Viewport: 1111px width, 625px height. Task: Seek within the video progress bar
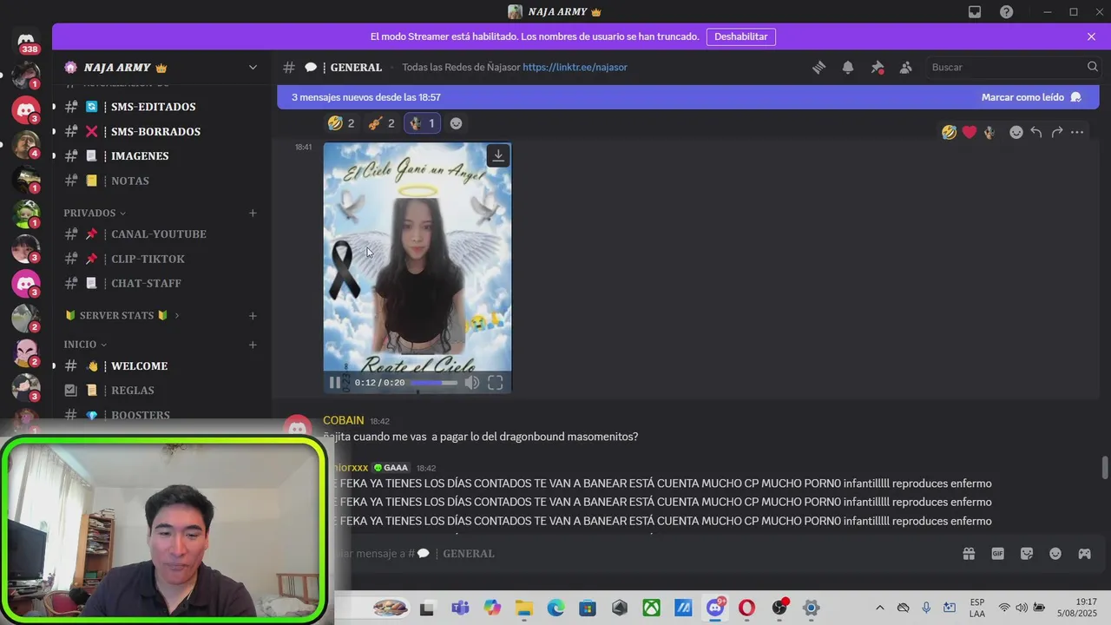434,383
